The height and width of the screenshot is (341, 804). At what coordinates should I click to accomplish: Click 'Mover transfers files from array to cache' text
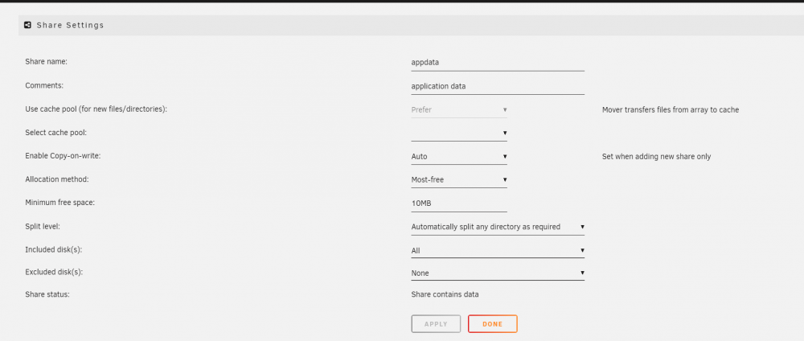pos(671,109)
